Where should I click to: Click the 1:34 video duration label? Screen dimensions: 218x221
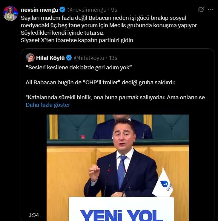[x=34, y=215]
